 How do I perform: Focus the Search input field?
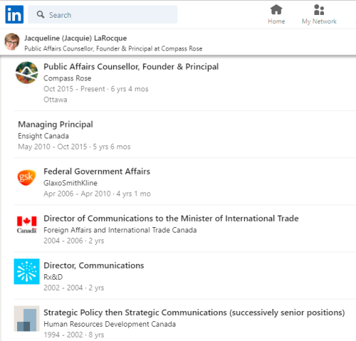coord(102,14)
